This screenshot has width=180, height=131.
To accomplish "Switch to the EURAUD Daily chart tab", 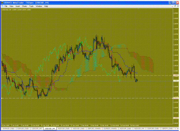I will click(8, 128).
